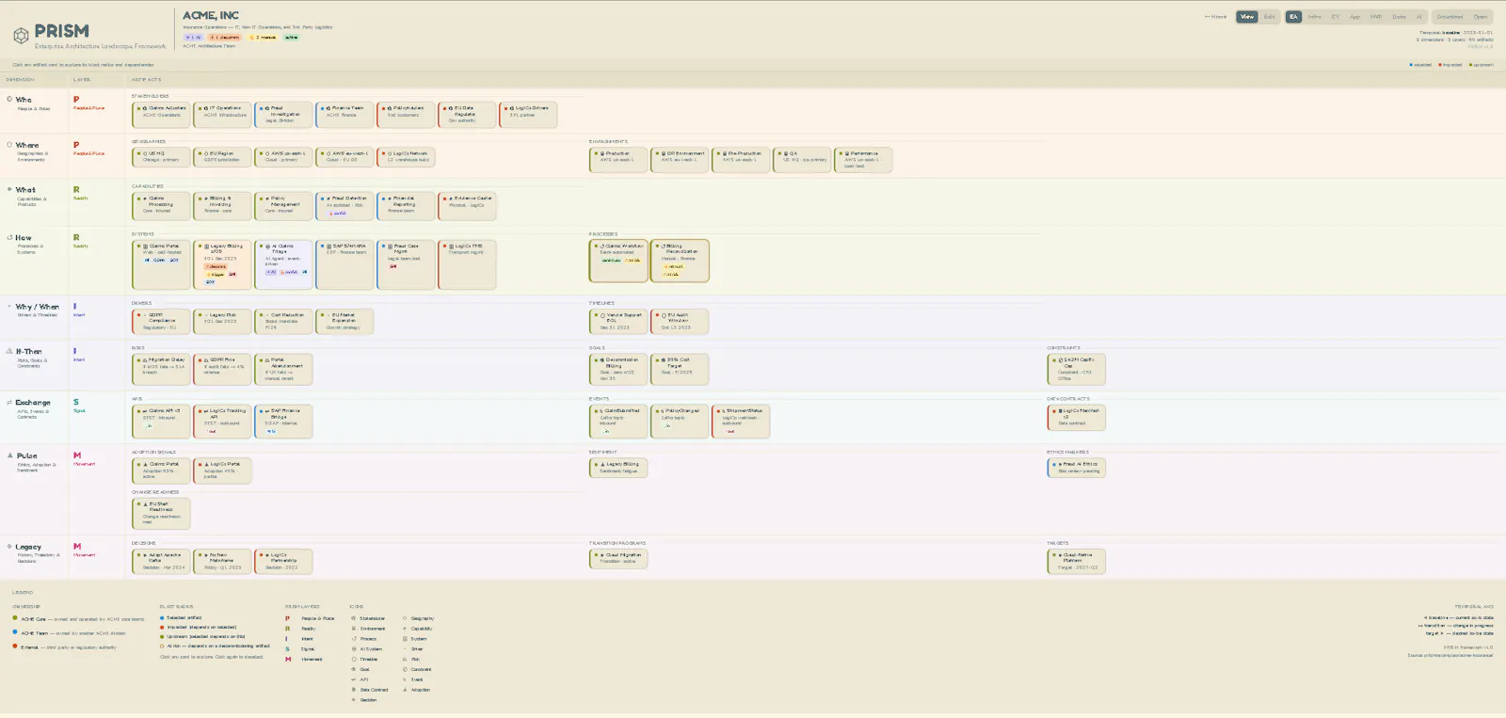Viewport: 1506px width, 718px height.
Task: Select the IT Operations stakeholder card
Action: pos(222,115)
